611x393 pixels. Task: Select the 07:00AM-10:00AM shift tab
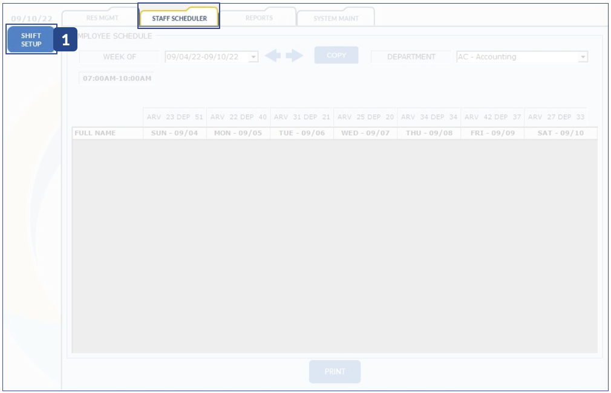pyautogui.click(x=117, y=79)
